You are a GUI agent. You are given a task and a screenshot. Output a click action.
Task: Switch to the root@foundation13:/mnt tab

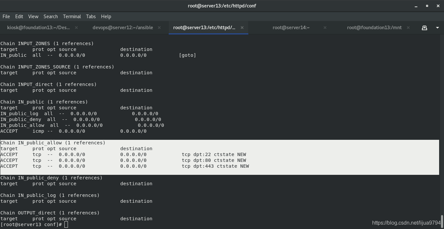[x=374, y=28]
